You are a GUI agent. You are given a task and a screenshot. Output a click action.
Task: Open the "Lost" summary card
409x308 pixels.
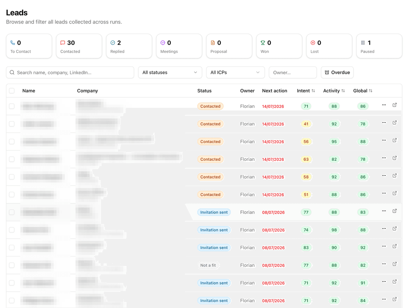click(329, 46)
